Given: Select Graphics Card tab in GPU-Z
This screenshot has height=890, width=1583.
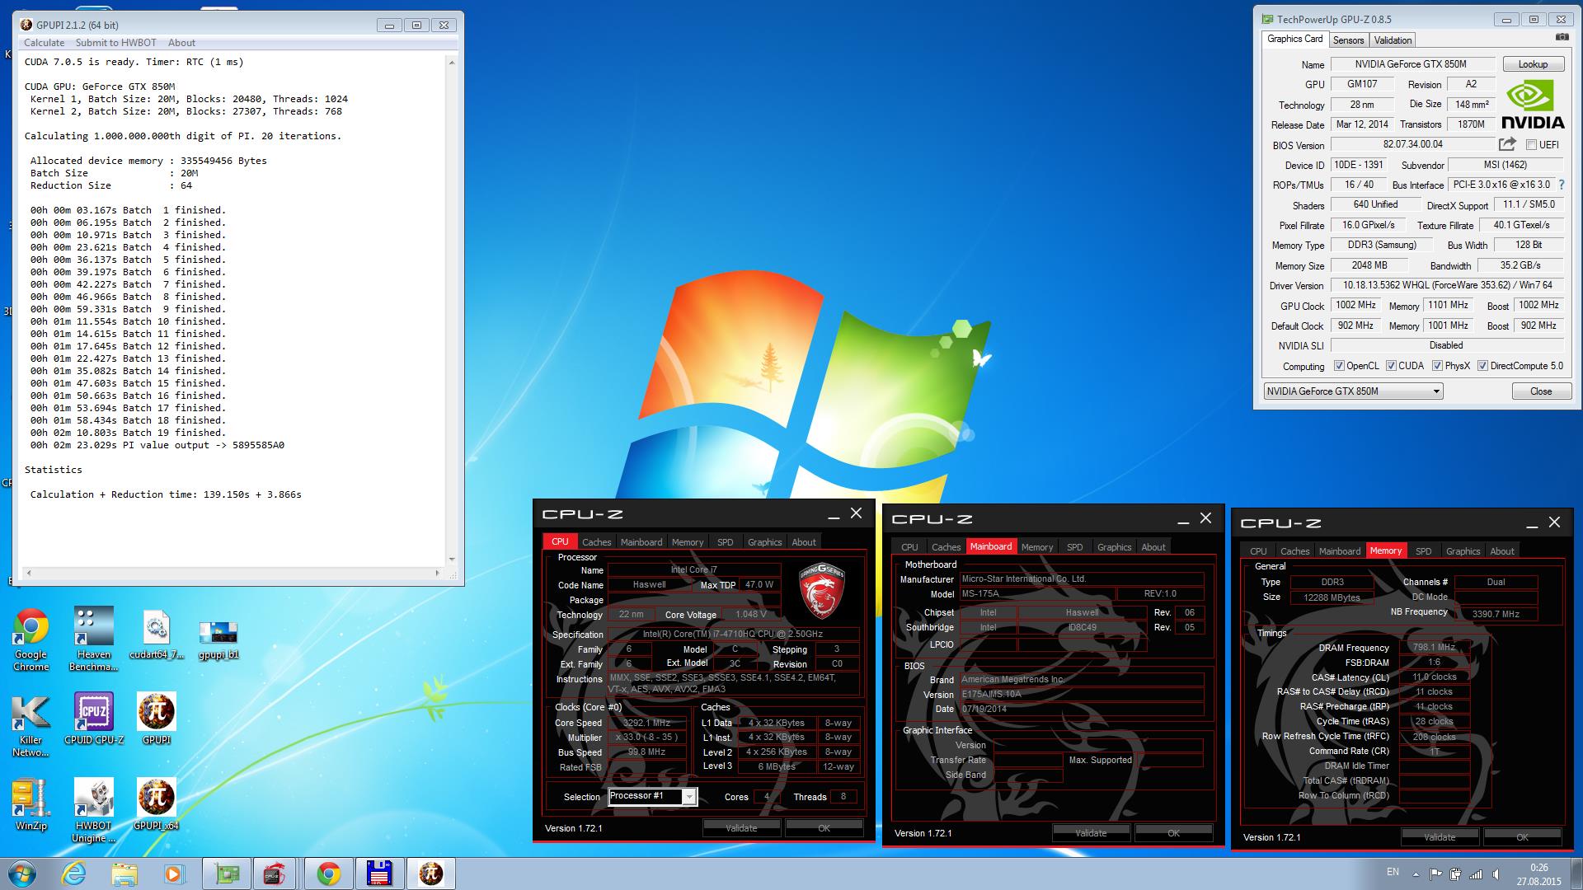Looking at the screenshot, I should pos(1294,39).
